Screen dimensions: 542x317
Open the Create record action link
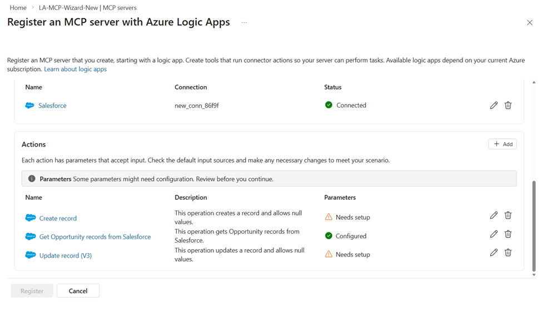[58, 218]
